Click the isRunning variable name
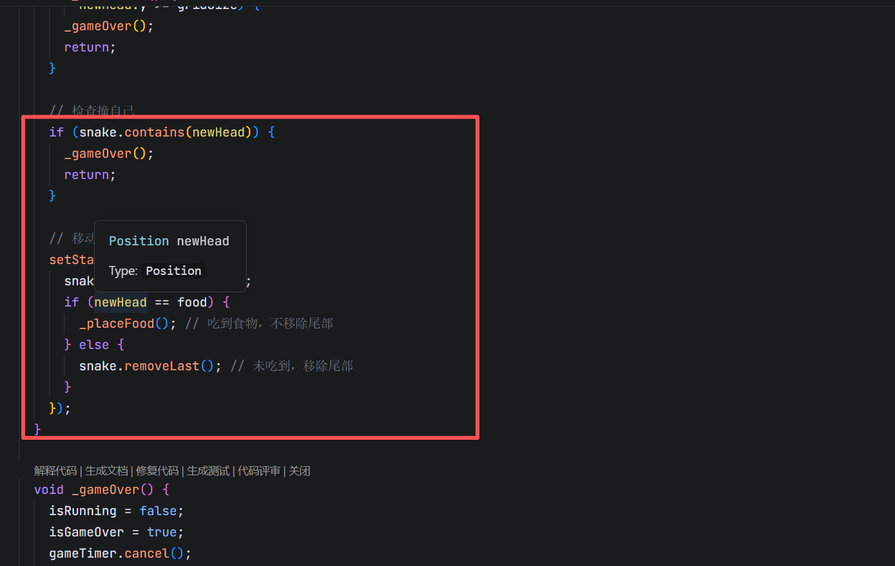The image size is (895, 566). point(83,511)
